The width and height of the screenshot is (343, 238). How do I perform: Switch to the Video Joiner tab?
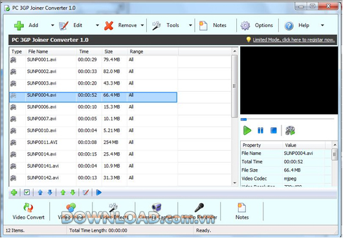(71, 212)
